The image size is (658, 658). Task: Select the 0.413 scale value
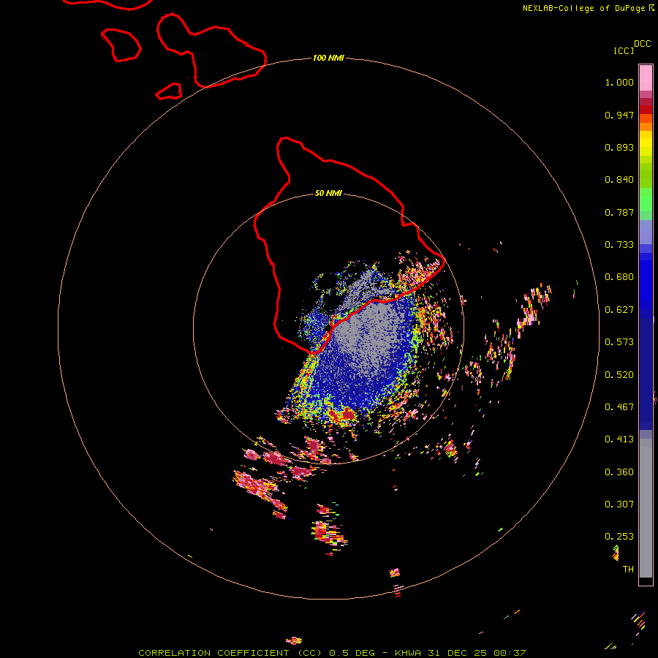[x=619, y=439]
